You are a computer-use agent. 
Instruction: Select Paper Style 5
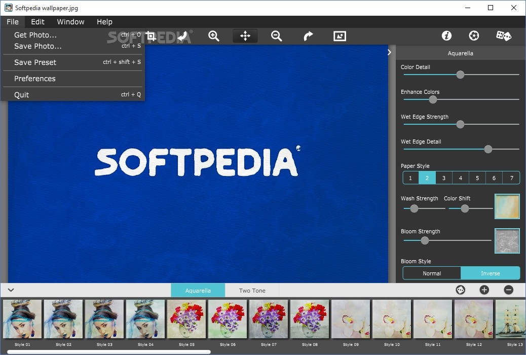tap(477, 178)
